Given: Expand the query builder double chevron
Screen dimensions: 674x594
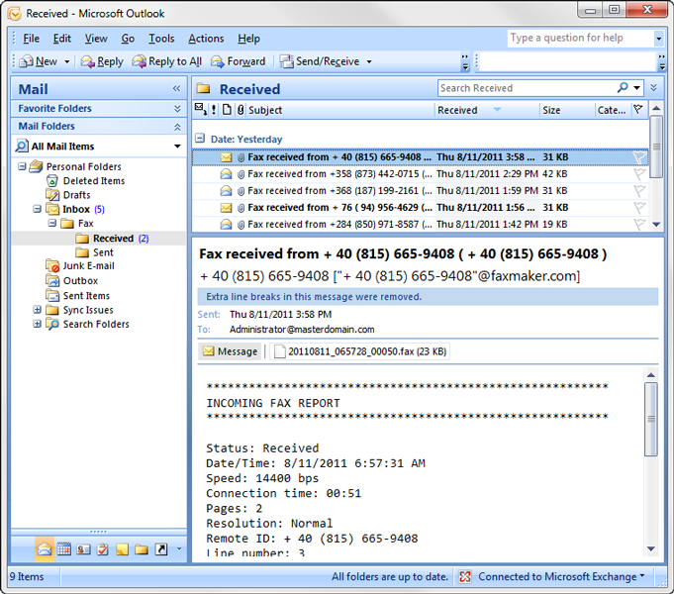Looking at the screenshot, I should [x=654, y=88].
